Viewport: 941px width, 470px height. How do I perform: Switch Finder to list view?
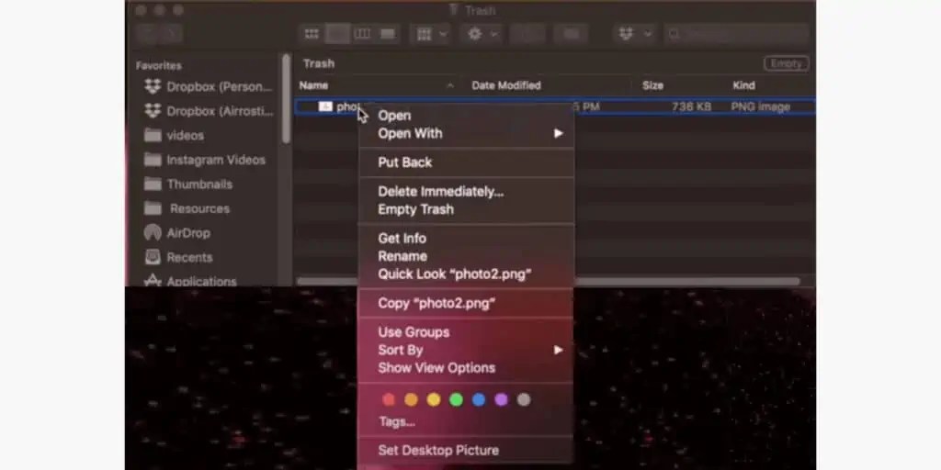[x=337, y=34]
